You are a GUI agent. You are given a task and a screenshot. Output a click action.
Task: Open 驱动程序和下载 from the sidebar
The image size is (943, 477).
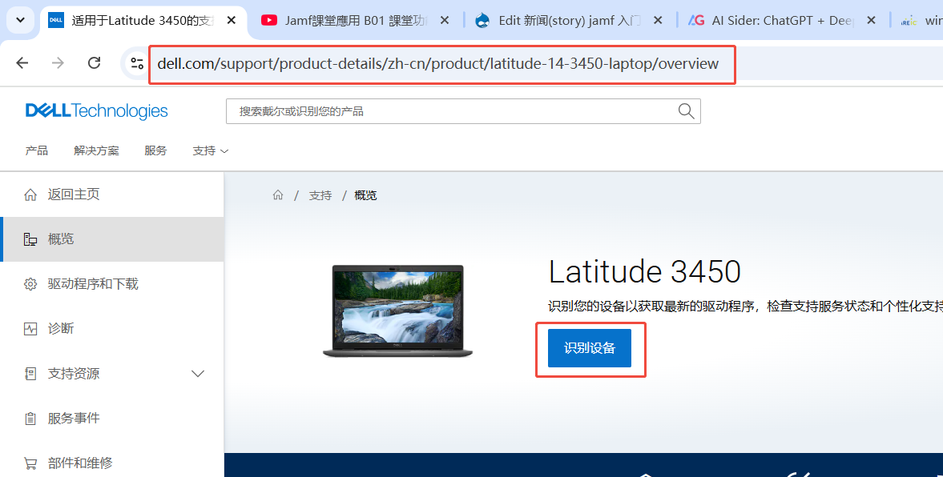pos(112,283)
